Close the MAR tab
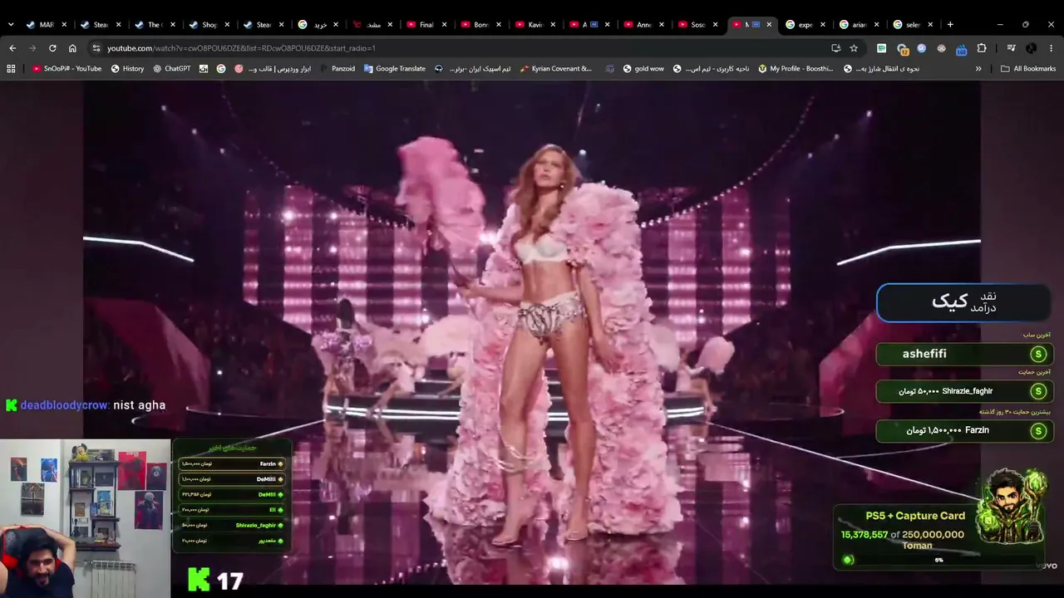Viewport: 1064px width, 598px height. pyautogui.click(x=64, y=25)
